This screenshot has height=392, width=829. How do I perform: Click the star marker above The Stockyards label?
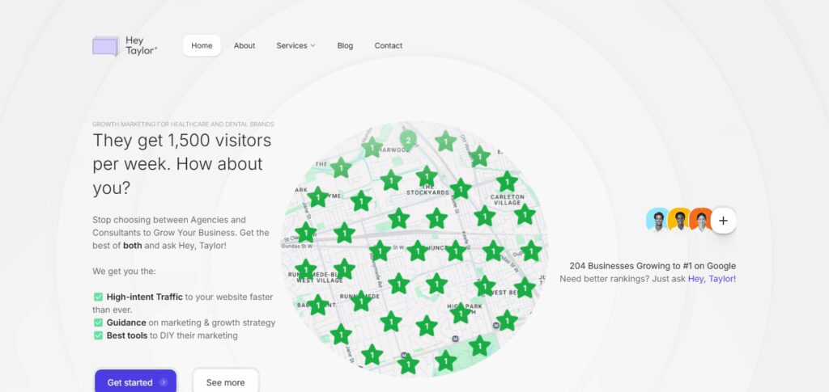coord(426,176)
